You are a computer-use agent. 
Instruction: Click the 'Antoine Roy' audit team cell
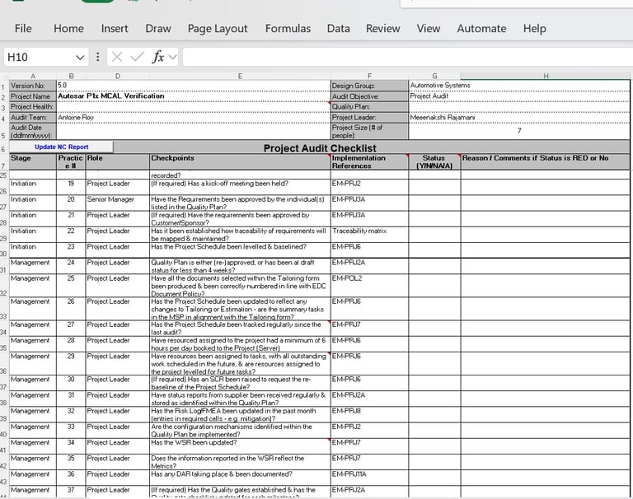pos(194,118)
